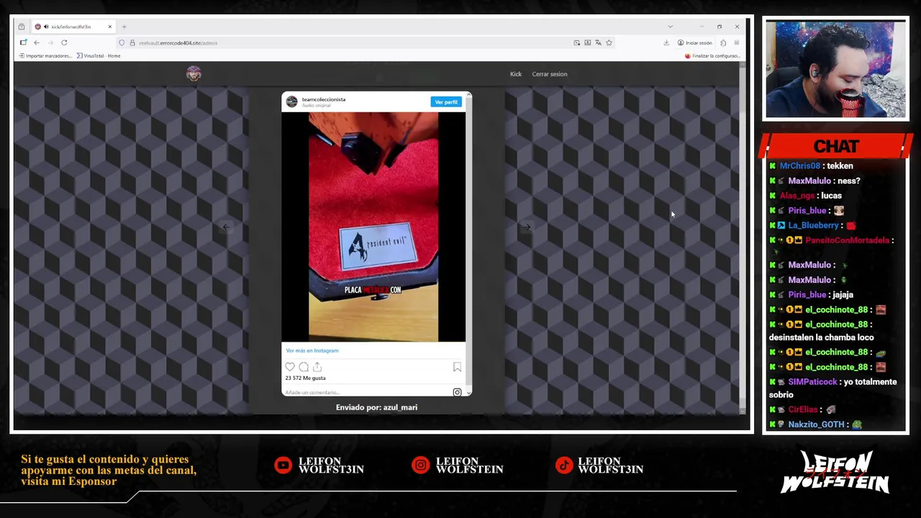Click chat user CirElias
This screenshot has height=518, width=921.
(802, 409)
